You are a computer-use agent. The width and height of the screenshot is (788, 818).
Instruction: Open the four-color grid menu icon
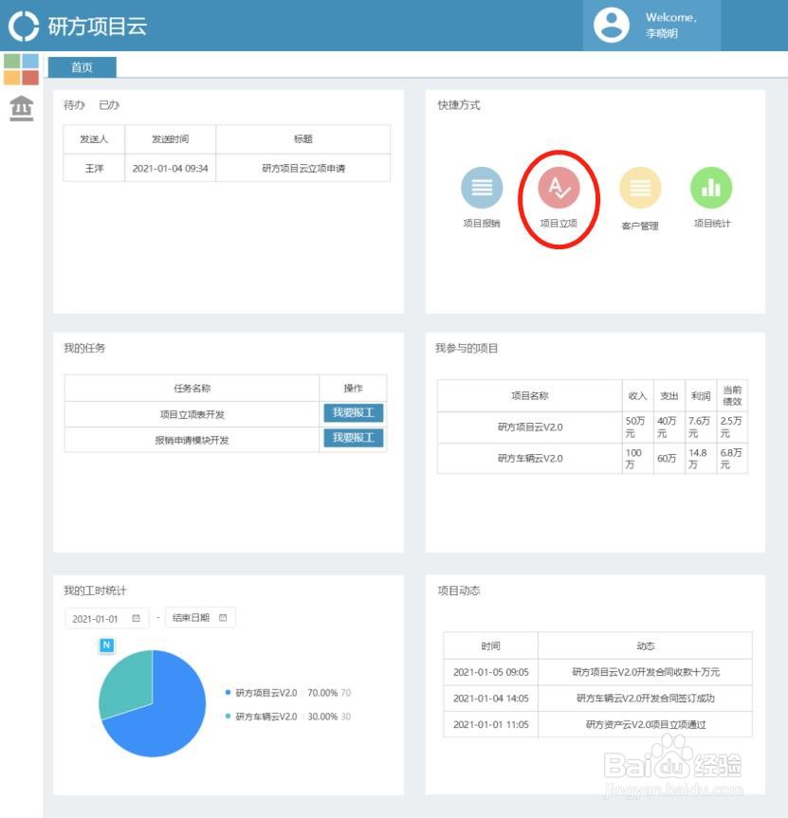pyautogui.click(x=22, y=69)
